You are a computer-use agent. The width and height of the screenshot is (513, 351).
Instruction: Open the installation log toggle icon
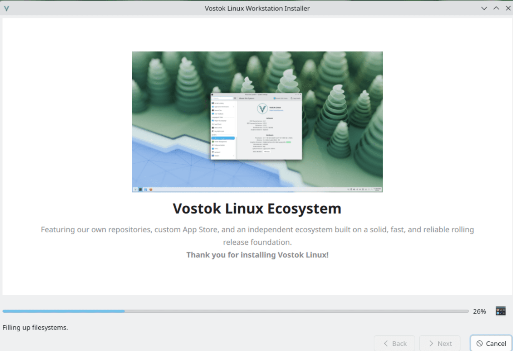click(501, 311)
